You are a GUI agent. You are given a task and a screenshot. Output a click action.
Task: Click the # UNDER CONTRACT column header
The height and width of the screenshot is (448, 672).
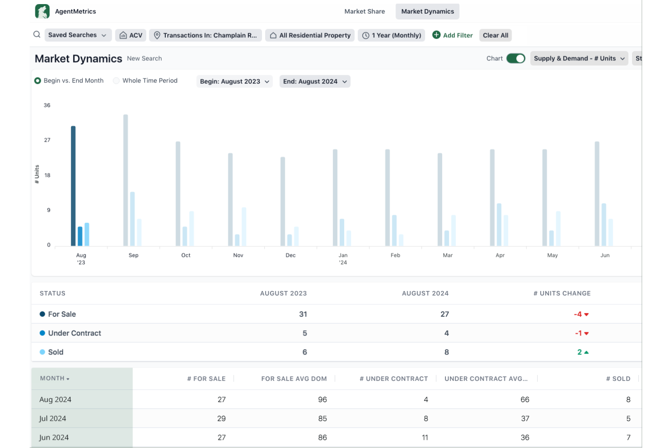click(394, 379)
